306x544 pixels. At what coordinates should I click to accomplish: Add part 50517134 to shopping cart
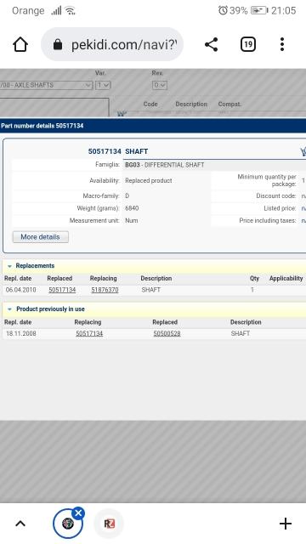pos(303,151)
